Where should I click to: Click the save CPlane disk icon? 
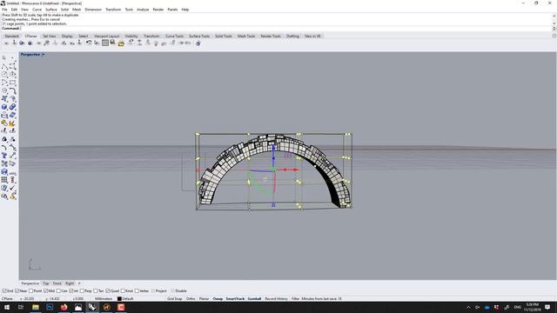click(112, 43)
